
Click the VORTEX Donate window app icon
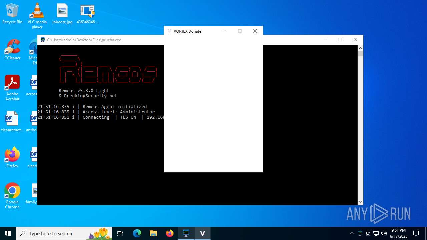(169, 31)
